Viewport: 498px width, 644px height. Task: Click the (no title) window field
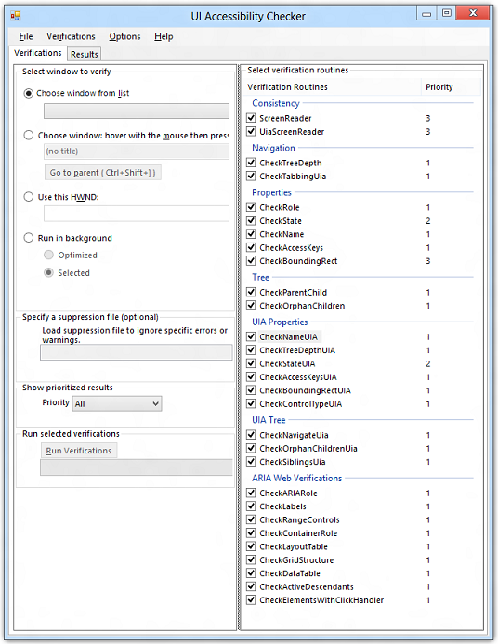tap(137, 151)
